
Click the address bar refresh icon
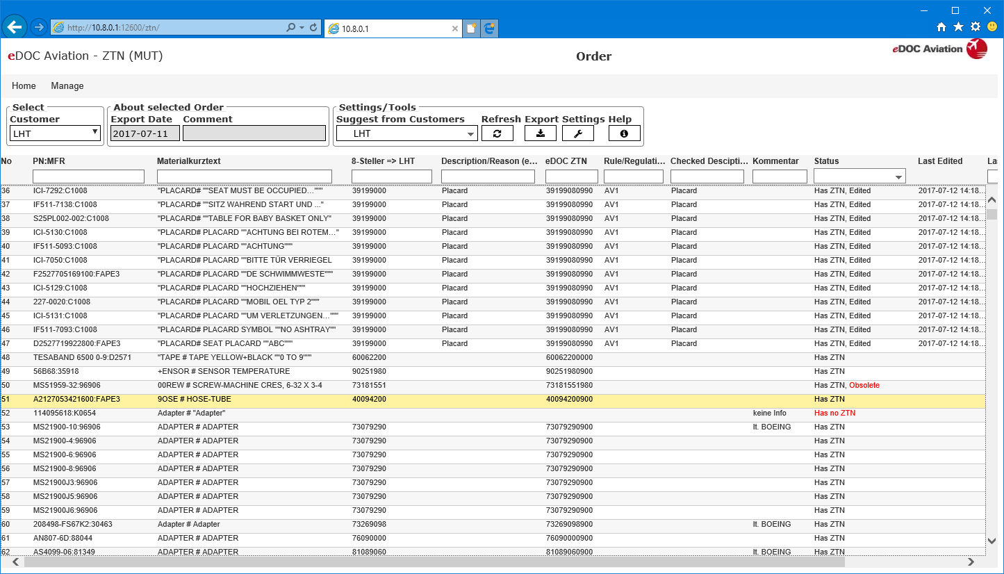pyautogui.click(x=313, y=28)
